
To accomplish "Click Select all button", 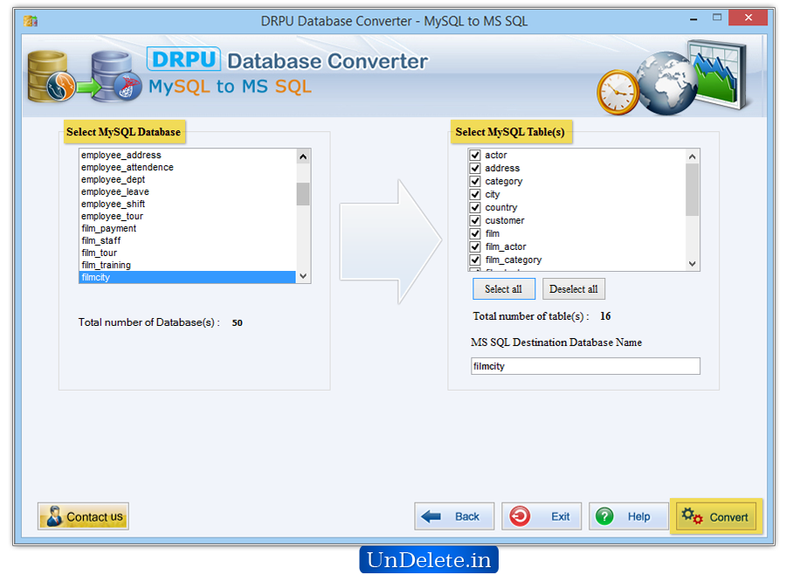I will point(504,289).
